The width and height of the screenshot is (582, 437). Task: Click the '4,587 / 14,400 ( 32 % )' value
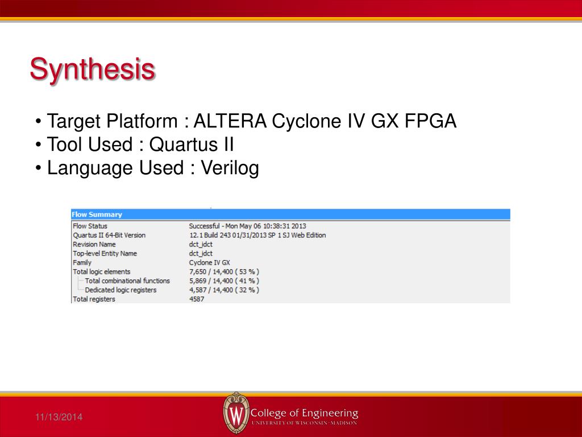pos(224,290)
